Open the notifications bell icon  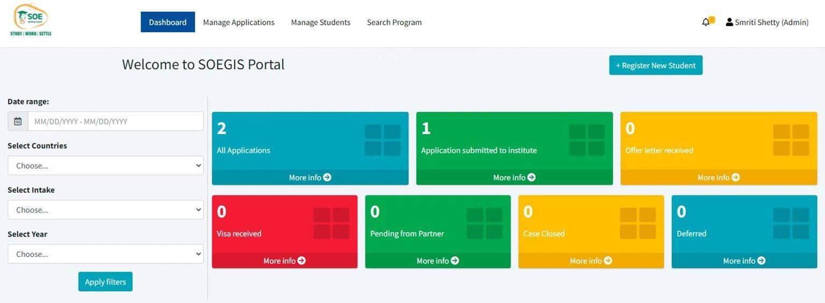tap(706, 22)
